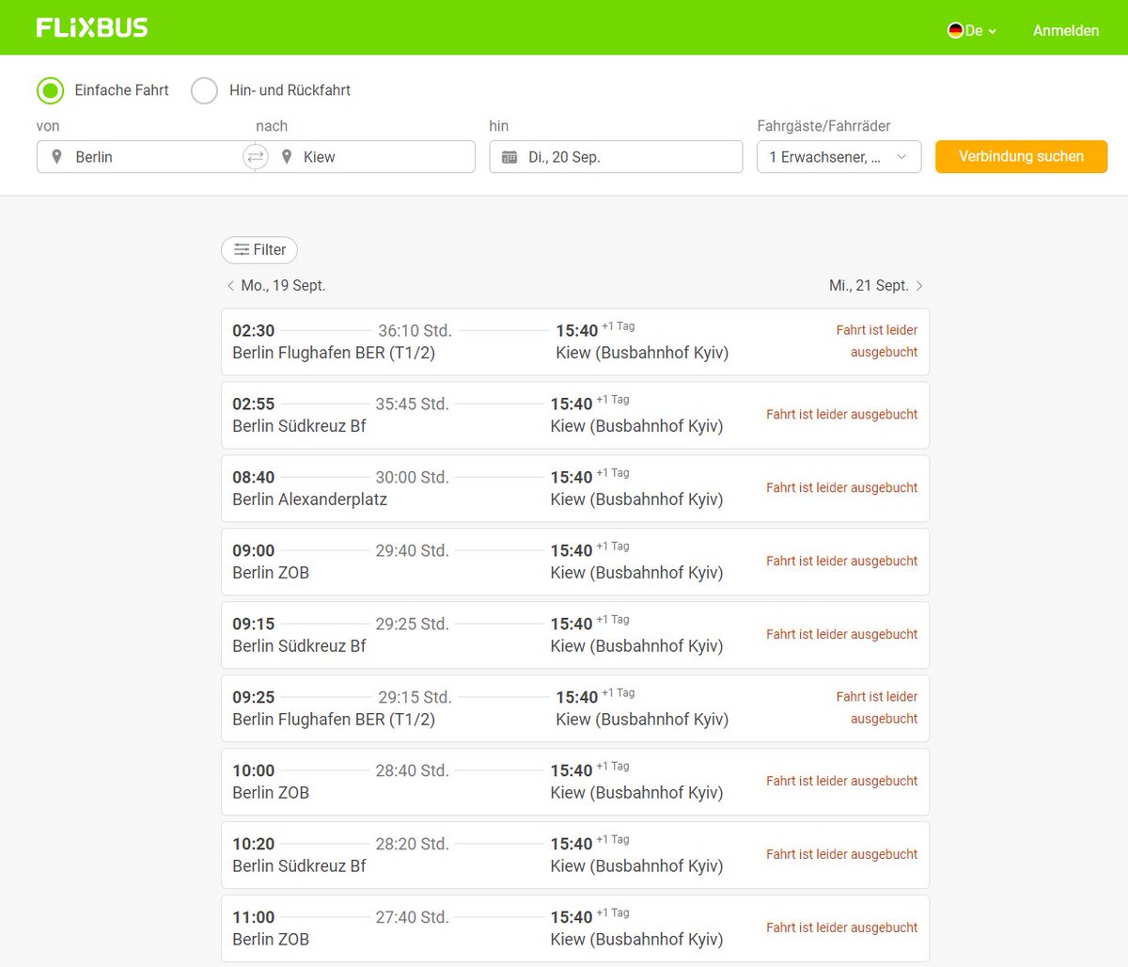Click the 29:40 Std. duration text
Screen dimensions: 1128x967
tap(412, 550)
